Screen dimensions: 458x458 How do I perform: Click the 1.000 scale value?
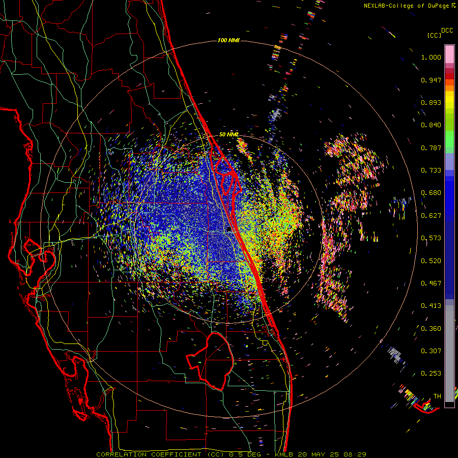tap(431, 57)
